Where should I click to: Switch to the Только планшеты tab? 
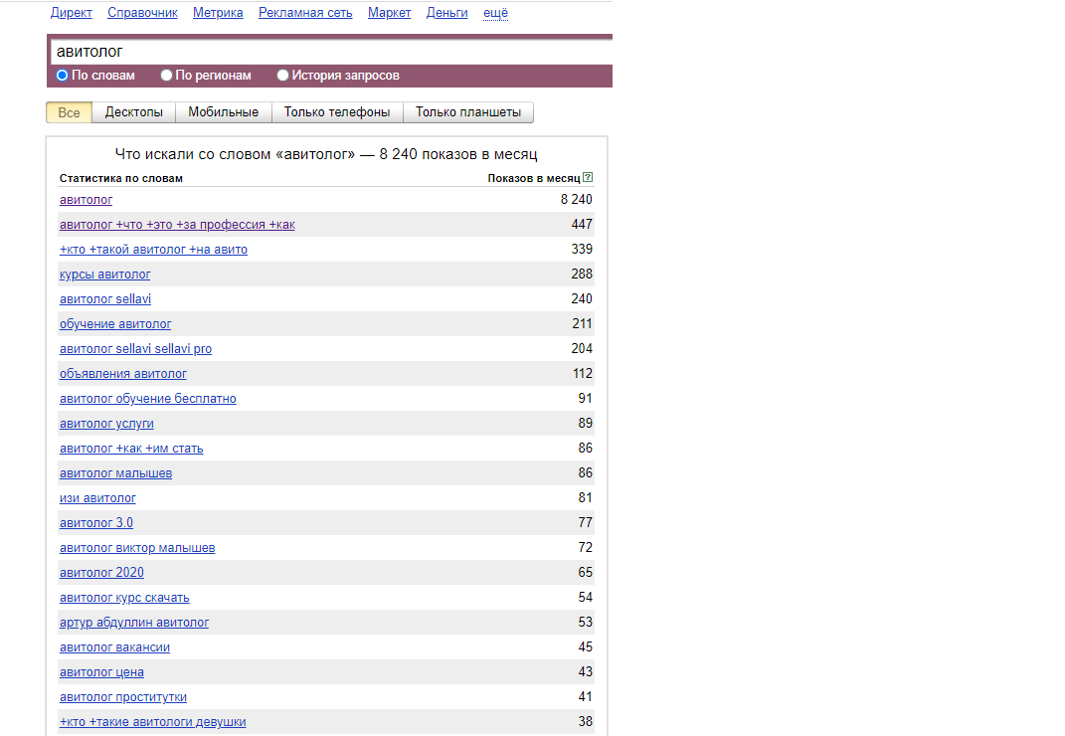pyautogui.click(x=468, y=112)
